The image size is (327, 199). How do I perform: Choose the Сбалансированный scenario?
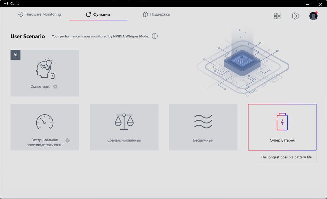124,127
